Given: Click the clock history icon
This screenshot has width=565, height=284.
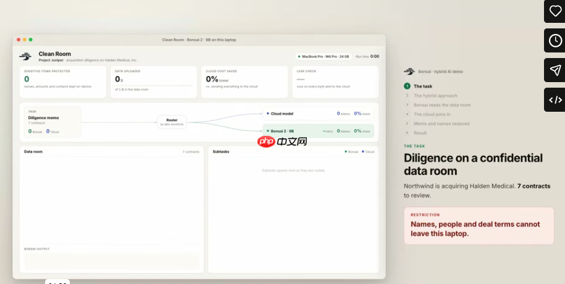Looking at the screenshot, I should (555, 41).
